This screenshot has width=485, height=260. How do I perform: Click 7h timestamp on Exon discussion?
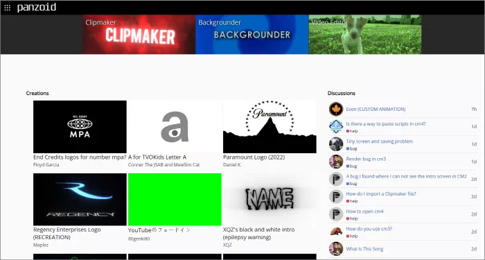pos(474,110)
